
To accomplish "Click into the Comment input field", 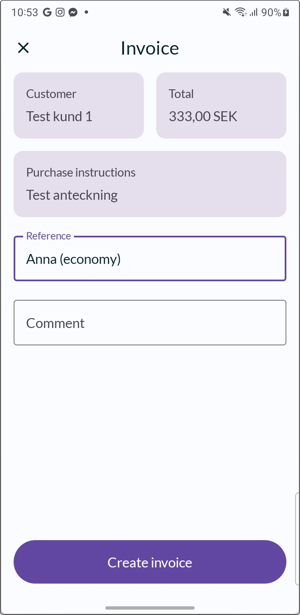I will pyautogui.click(x=150, y=323).
